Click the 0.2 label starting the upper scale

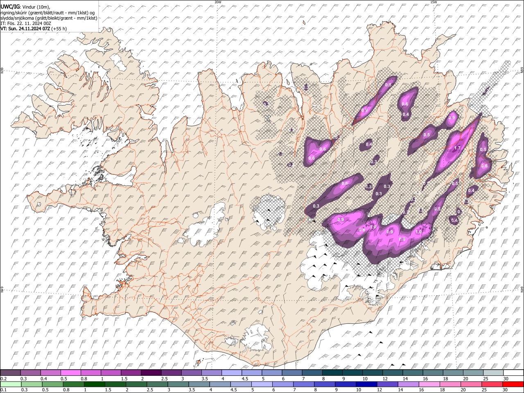(x=3, y=379)
